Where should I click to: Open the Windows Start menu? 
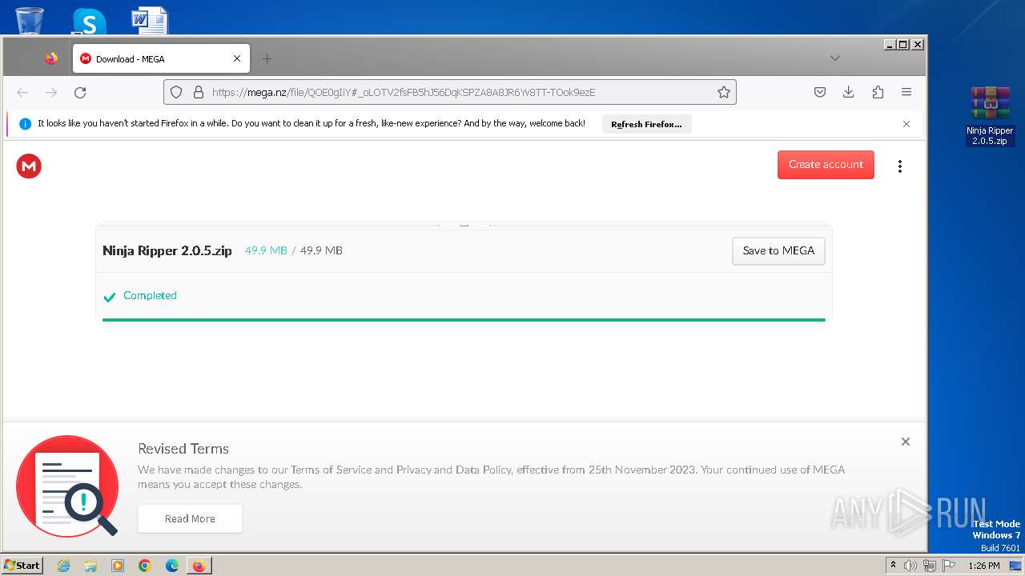point(22,565)
